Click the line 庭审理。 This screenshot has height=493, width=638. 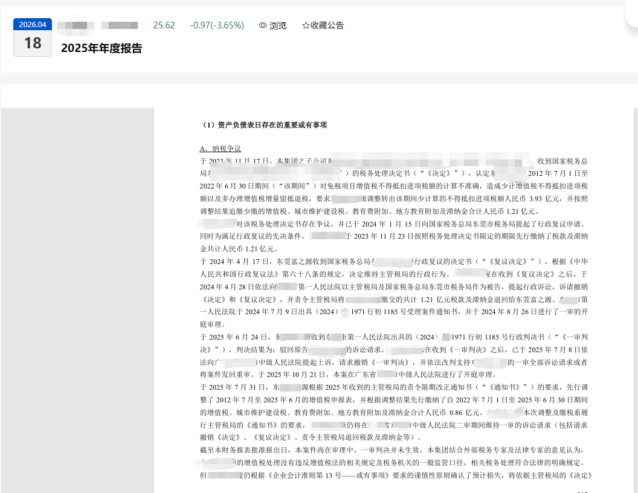pyautogui.click(x=213, y=324)
